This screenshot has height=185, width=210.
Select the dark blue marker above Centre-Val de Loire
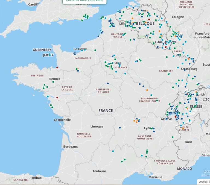pyautogui.click(x=108, y=83)
